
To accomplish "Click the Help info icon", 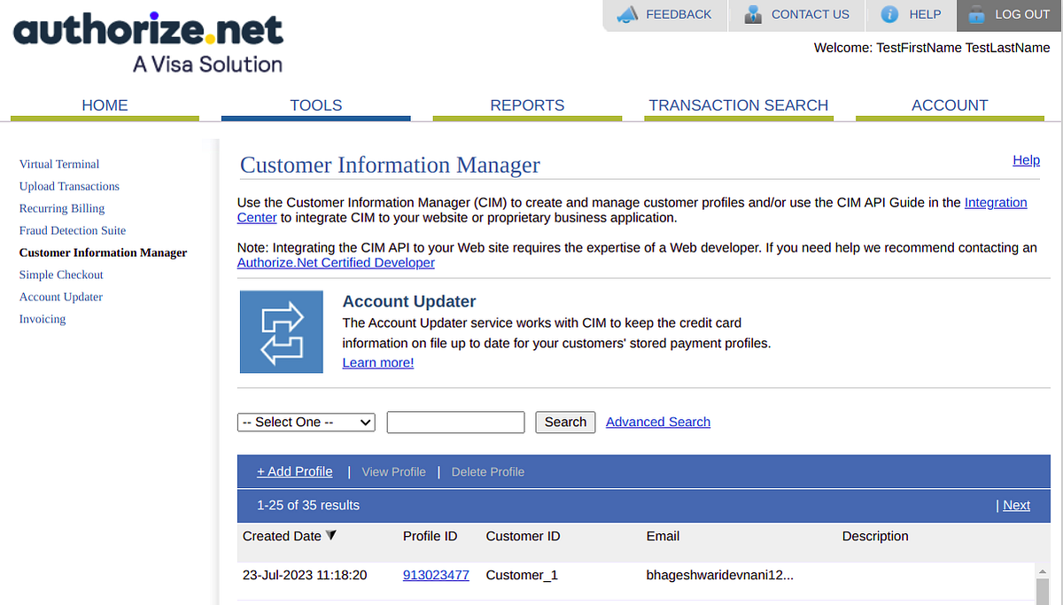I will coord(890,14).
